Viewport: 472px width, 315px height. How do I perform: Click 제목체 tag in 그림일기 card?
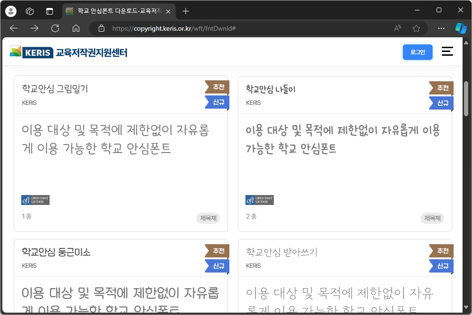(208, 218)
